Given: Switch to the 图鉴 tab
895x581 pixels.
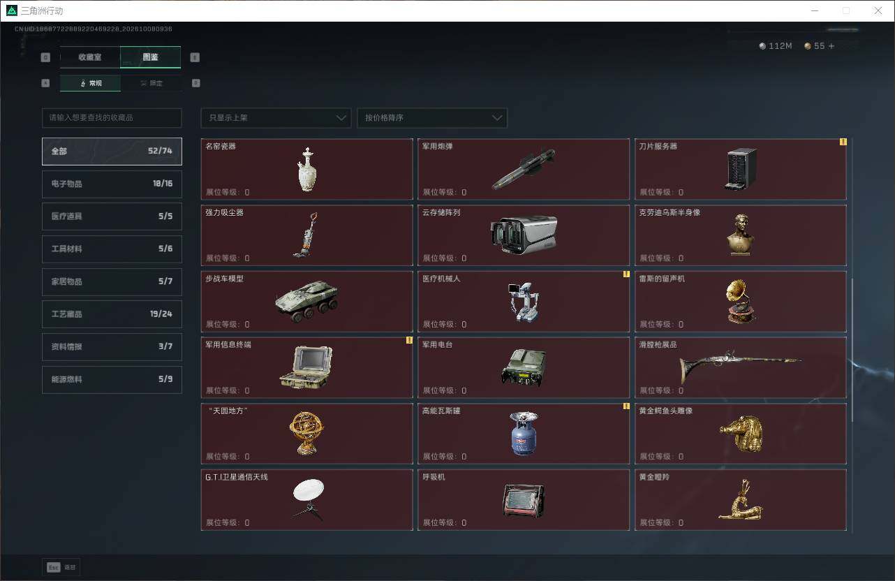Looking at the screenshot, I should tap(150, 57).
